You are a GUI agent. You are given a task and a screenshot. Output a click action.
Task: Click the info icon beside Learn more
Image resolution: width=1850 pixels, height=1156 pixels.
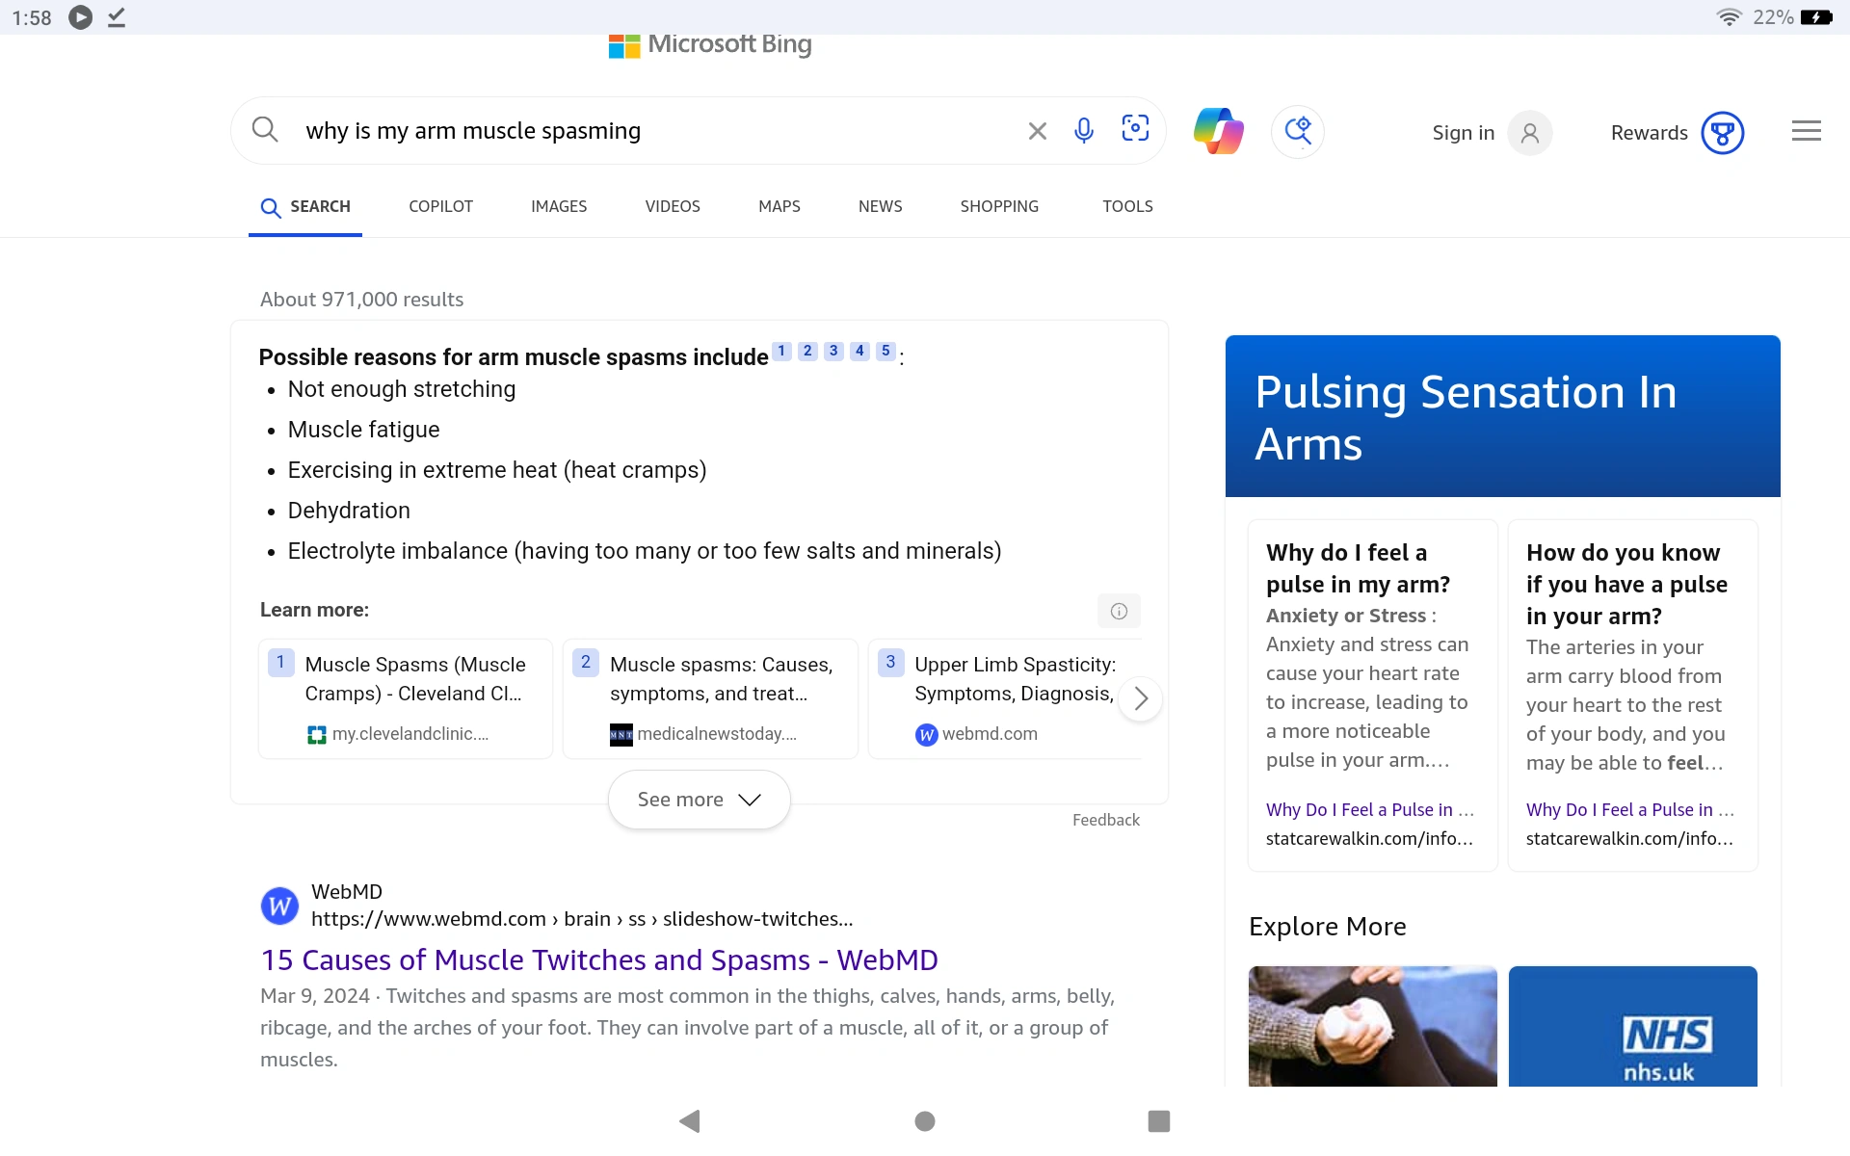pos(1119,611)
